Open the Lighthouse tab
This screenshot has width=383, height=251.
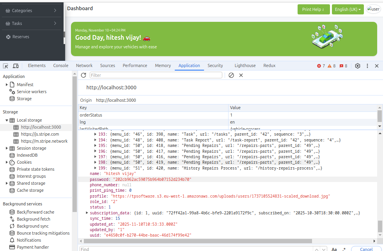click(x=245, y=66)
